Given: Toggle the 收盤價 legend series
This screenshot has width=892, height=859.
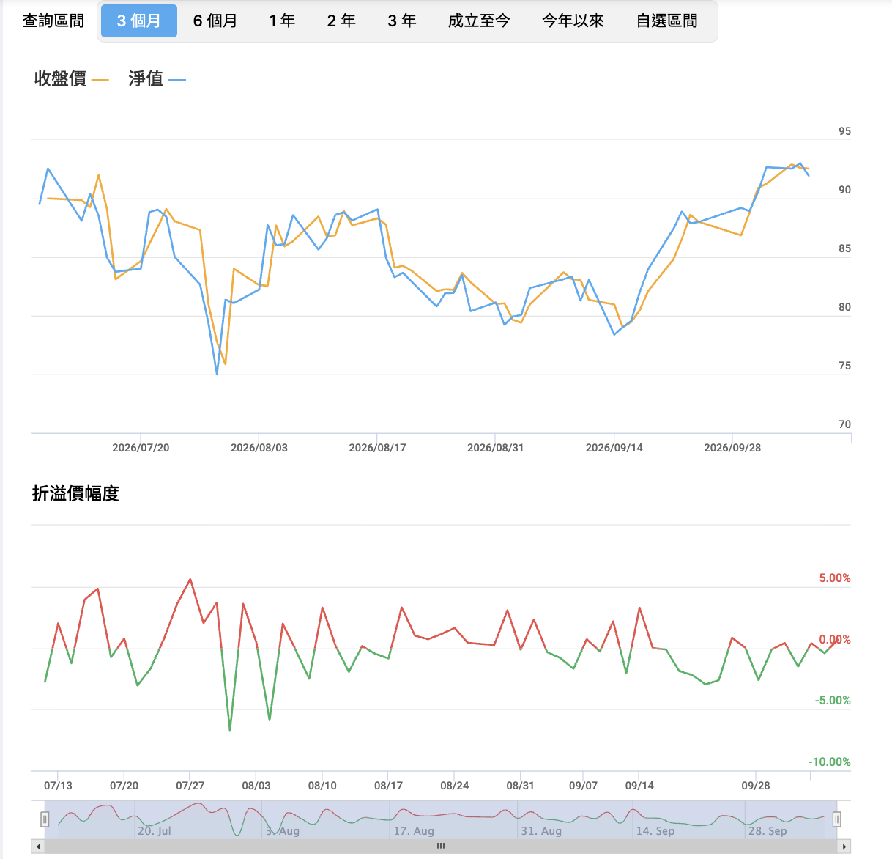Looking at the screenshot, I should tap(71, 79).
